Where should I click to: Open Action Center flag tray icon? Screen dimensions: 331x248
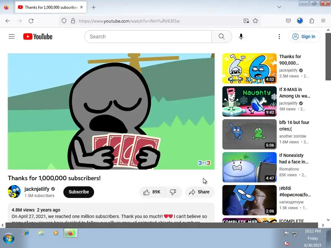[286, 233]
